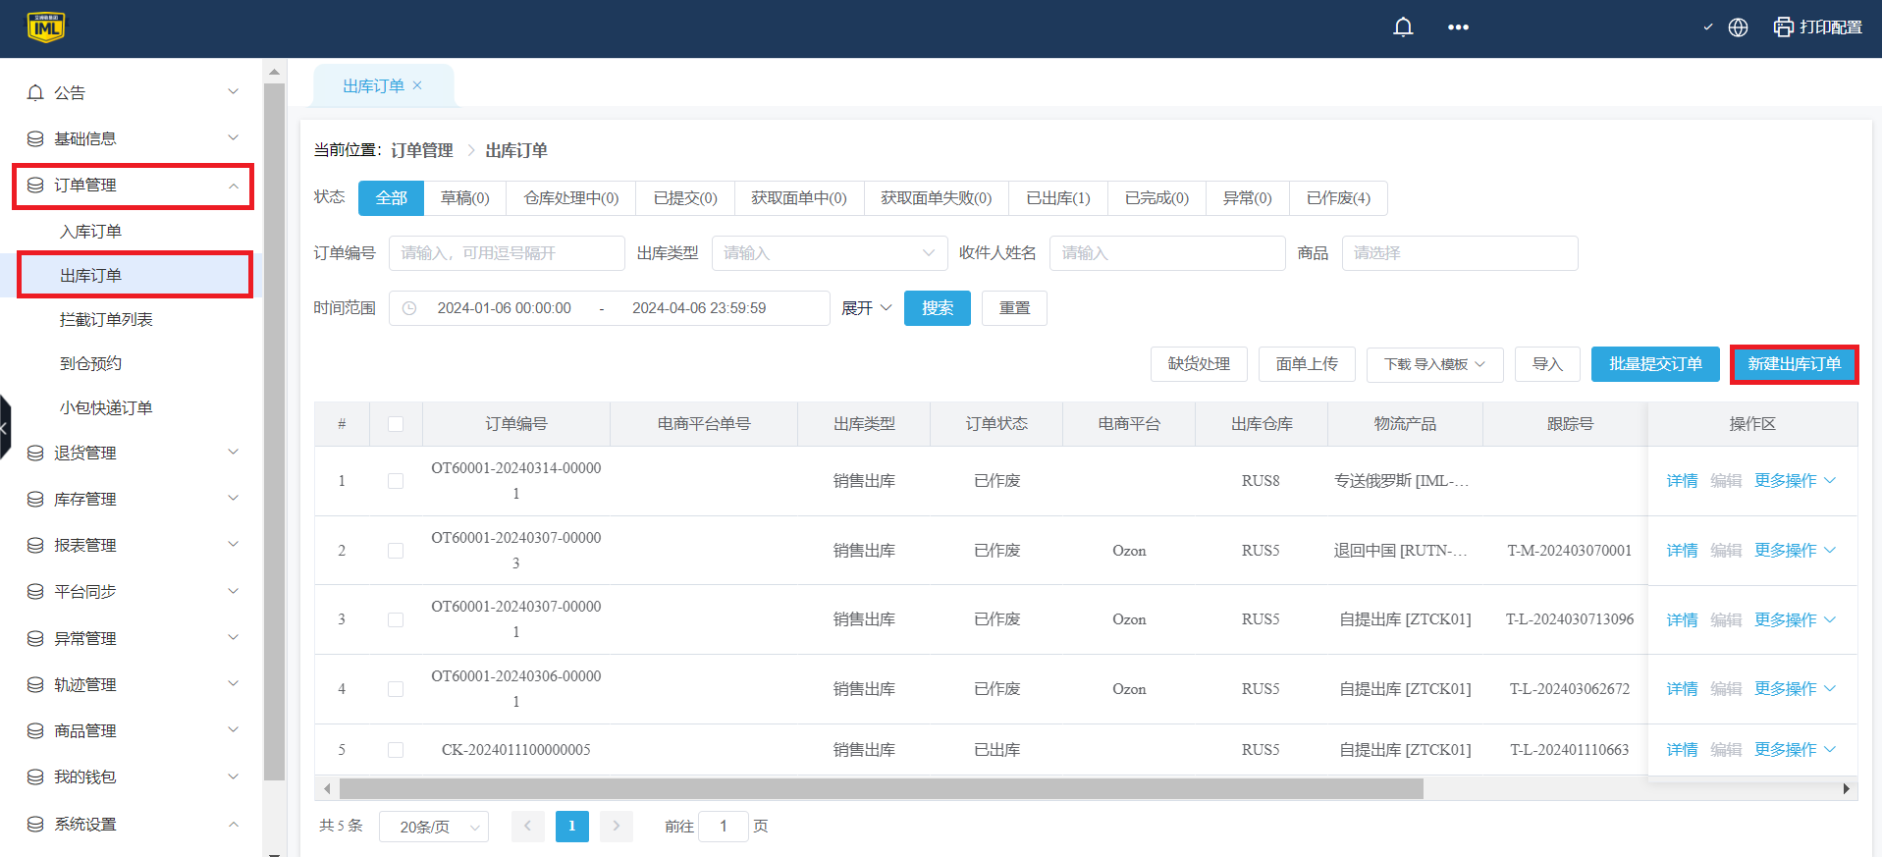
Task: Click the 新建出库订单 button
Action: pos(1793,364)
